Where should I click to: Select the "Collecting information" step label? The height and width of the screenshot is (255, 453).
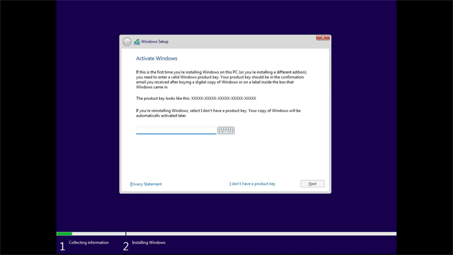88,243
